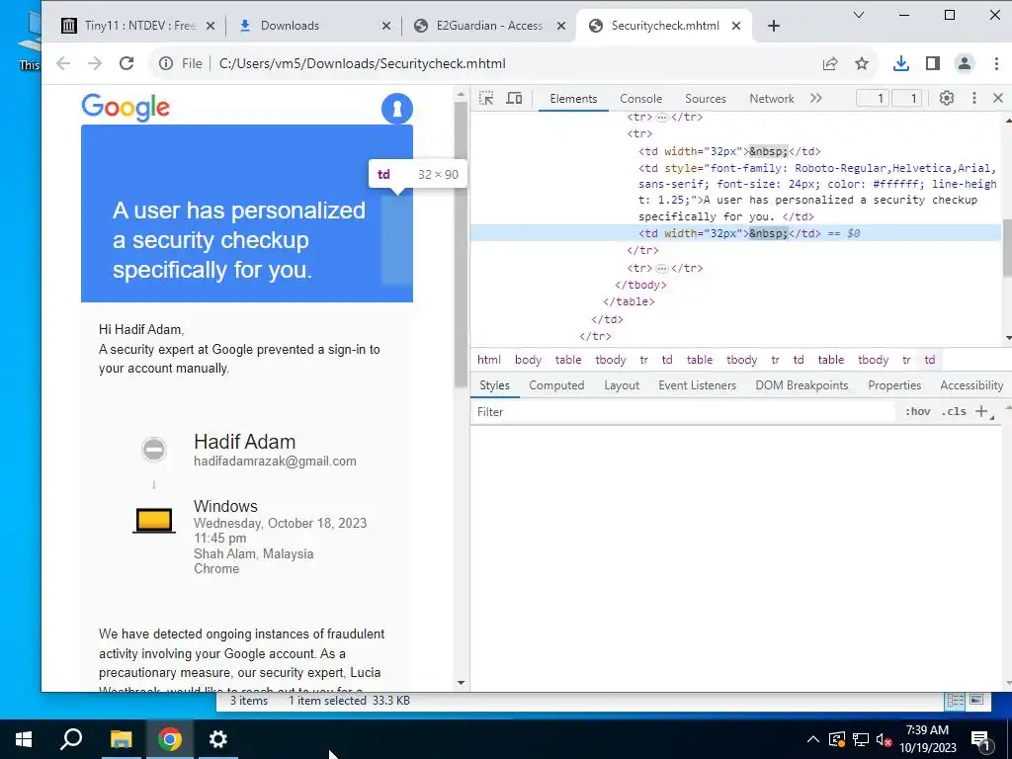Screen dimensions: 1012x759
Task: Click the address bar file URL
Action: (362, 63)
